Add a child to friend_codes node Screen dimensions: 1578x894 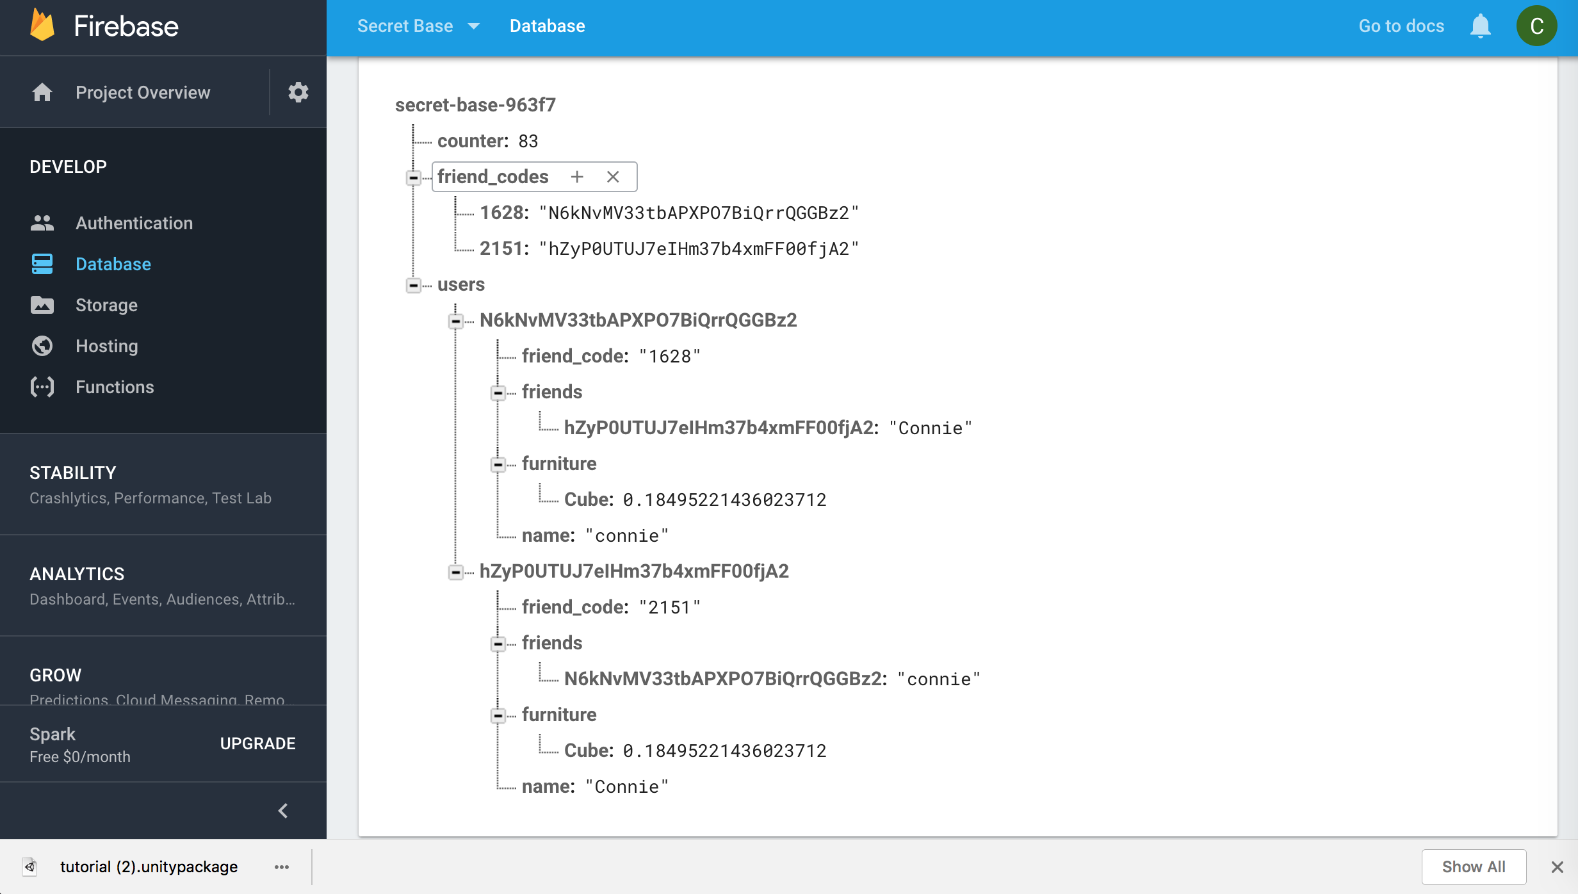click(577, 177)
